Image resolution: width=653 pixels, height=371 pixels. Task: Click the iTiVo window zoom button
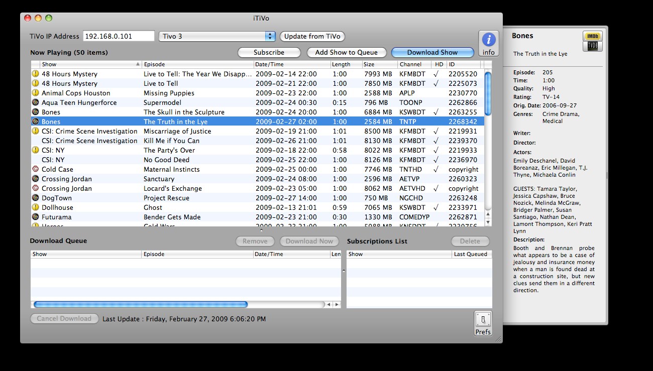(x=49, y=18)
